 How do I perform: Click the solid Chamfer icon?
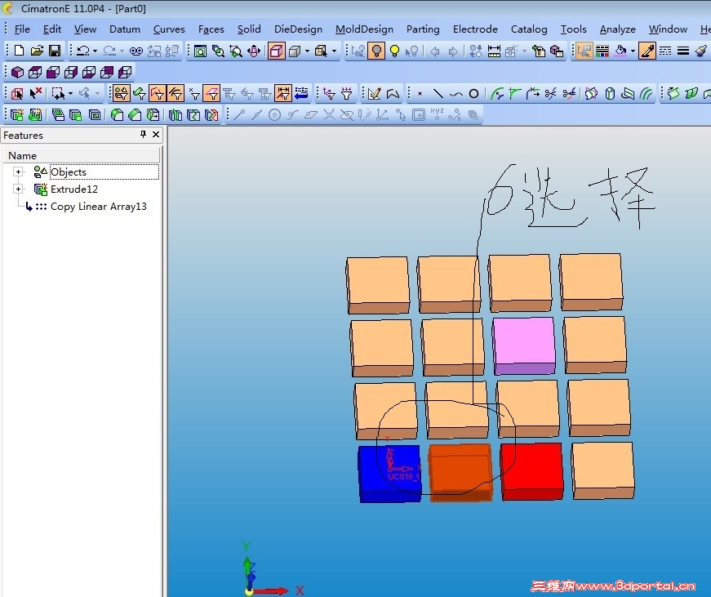coord(135,115)
